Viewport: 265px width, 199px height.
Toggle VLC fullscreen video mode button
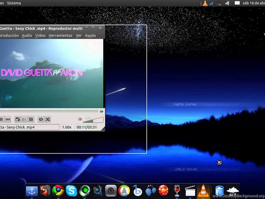[x=18, y=119]
